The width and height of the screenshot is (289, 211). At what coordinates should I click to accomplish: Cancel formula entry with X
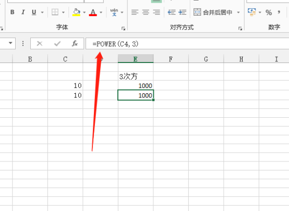tap(40, 43)
